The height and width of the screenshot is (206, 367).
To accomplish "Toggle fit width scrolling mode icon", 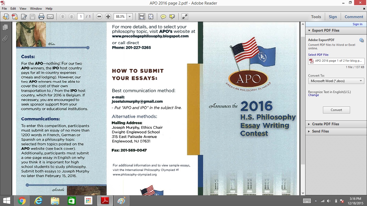I will coord(142,17).
